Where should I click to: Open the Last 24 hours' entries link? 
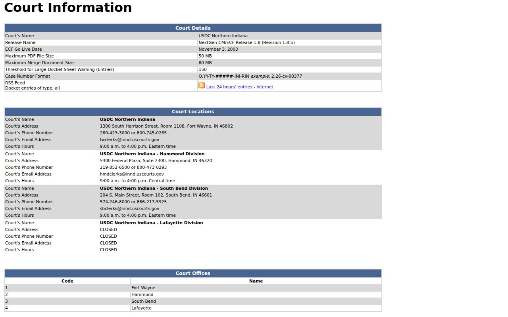click(239, 87)
